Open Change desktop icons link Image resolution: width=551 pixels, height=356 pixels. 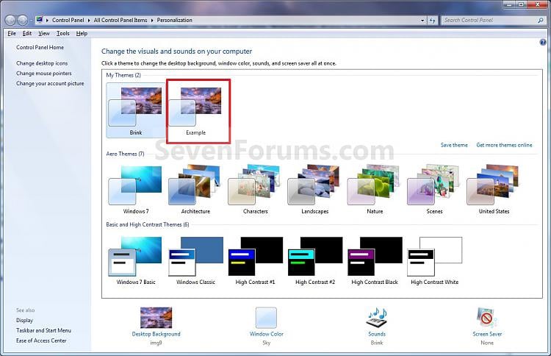(x=42, y=63)
